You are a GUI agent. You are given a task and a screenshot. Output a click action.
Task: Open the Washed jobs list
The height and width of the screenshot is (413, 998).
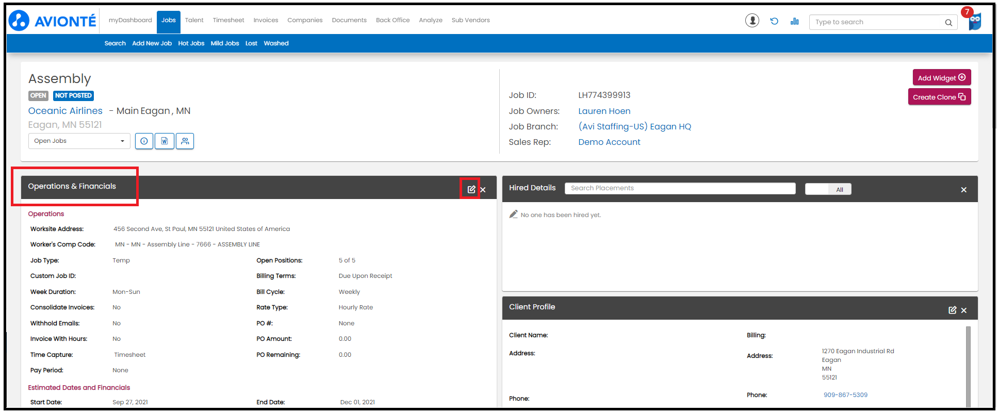(276, 43)
